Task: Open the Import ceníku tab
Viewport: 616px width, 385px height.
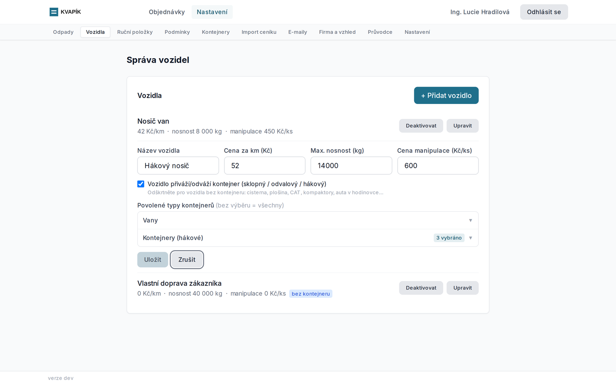Action: click(x=259, y=32)
